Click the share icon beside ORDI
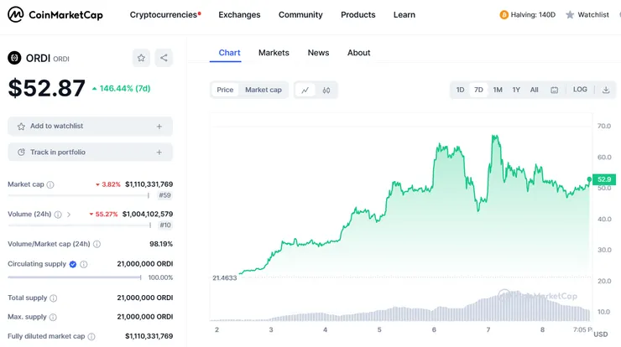 pos(164,58)
